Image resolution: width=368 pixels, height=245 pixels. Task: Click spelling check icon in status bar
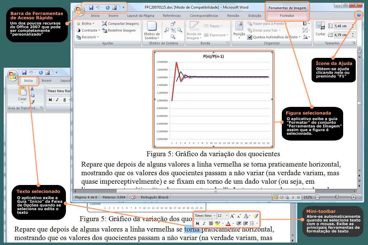coord(133,197)
